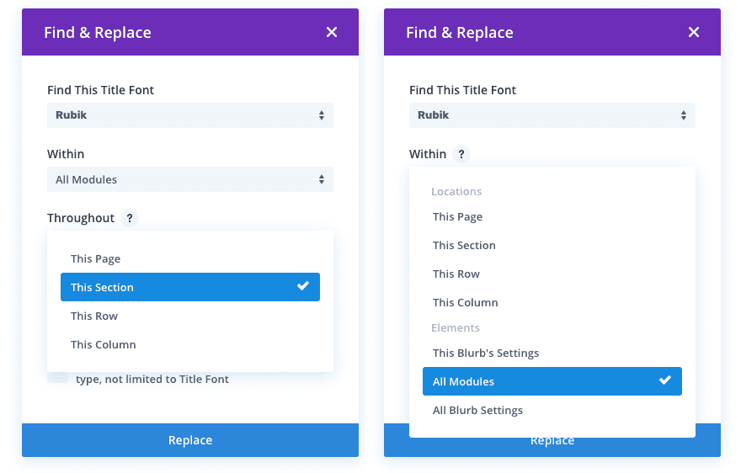Pick This Column under Locations
Screen dimensions: 741x473
point(466,302)
